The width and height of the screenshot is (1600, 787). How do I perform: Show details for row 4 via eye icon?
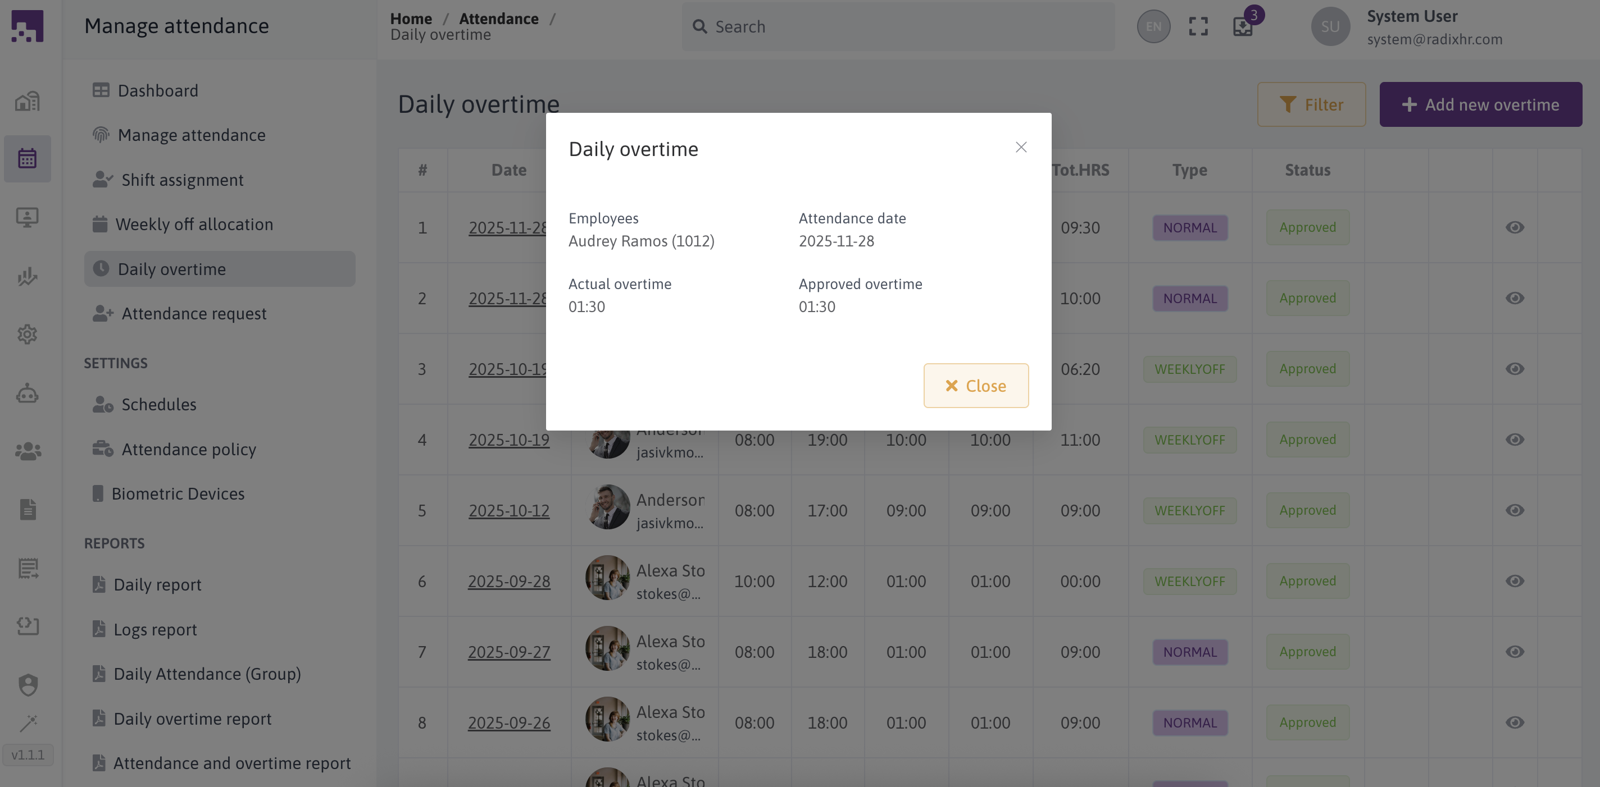coord(1514,440)
